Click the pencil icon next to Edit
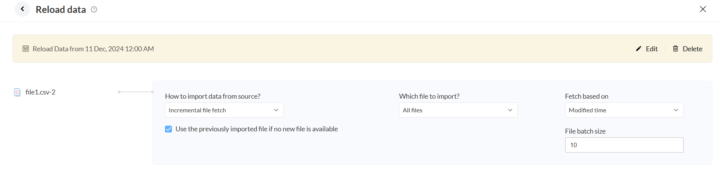 (x=638, y=49)
